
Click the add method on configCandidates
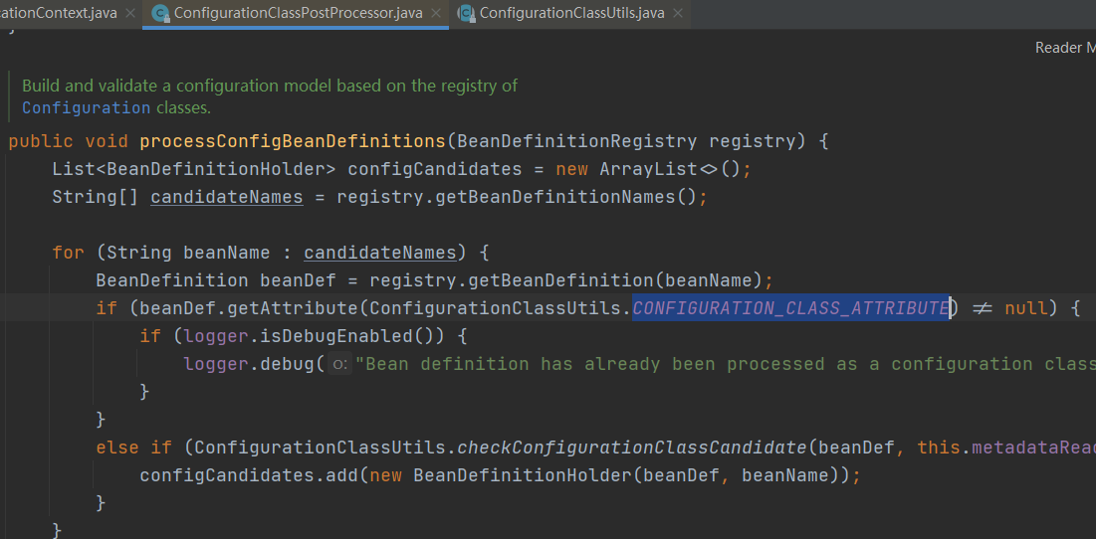pyautogui.click(x=341, y=475)
